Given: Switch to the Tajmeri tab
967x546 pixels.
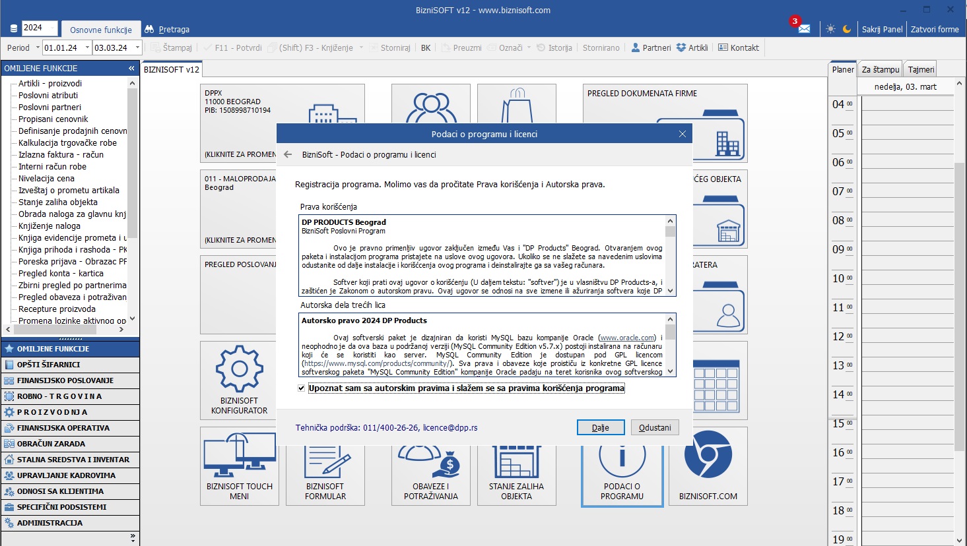Looking at the screenshot, I should coord(921,69).
